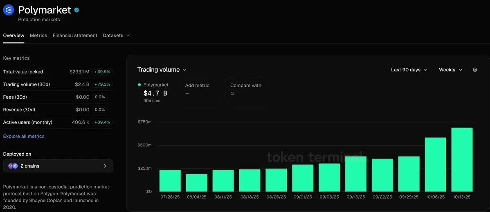Open the Trading volume metric dropdown
This screenshot has height=212, width=490.
pyautogui.click(x=162, y=70)
